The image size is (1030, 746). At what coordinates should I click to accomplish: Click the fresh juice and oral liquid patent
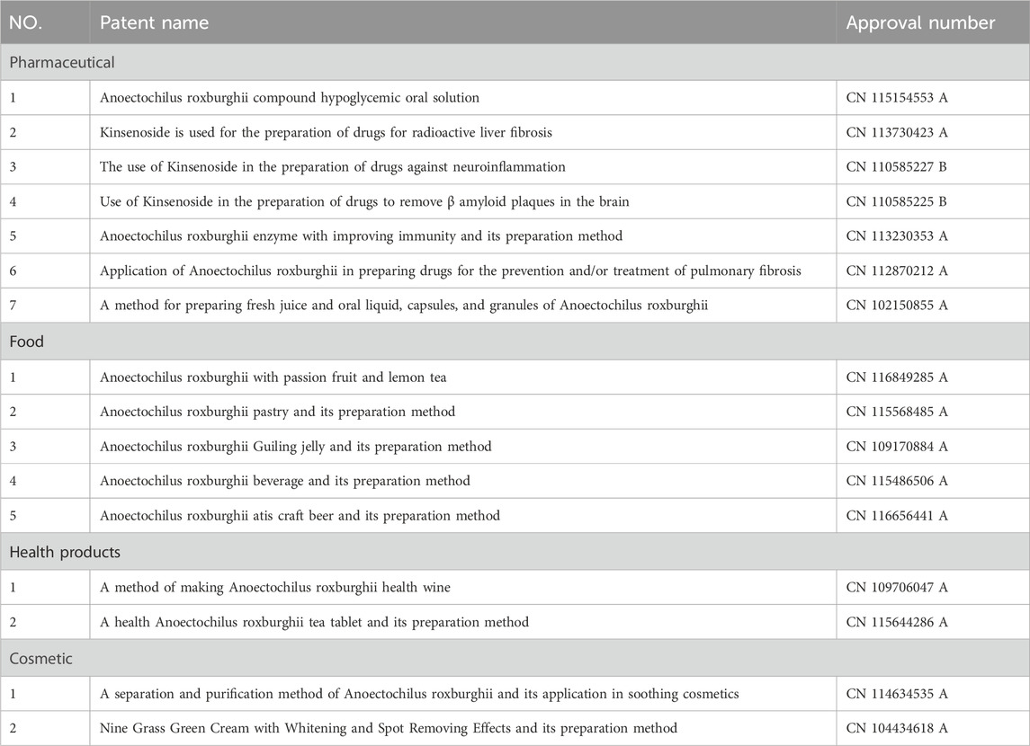pyautogui.click(x=404, y=305)
